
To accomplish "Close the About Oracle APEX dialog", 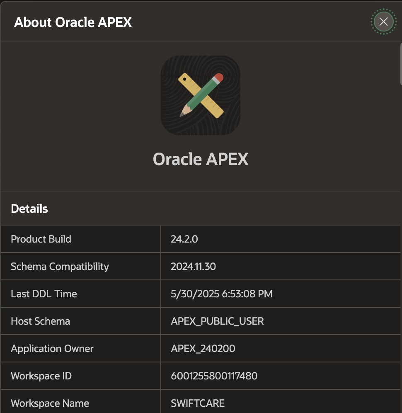I will point(384,22).
